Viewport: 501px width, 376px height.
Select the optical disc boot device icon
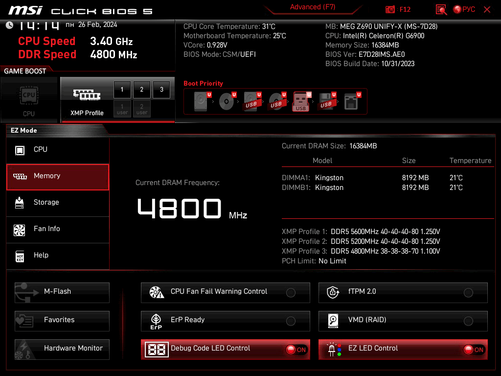point(227,101)
